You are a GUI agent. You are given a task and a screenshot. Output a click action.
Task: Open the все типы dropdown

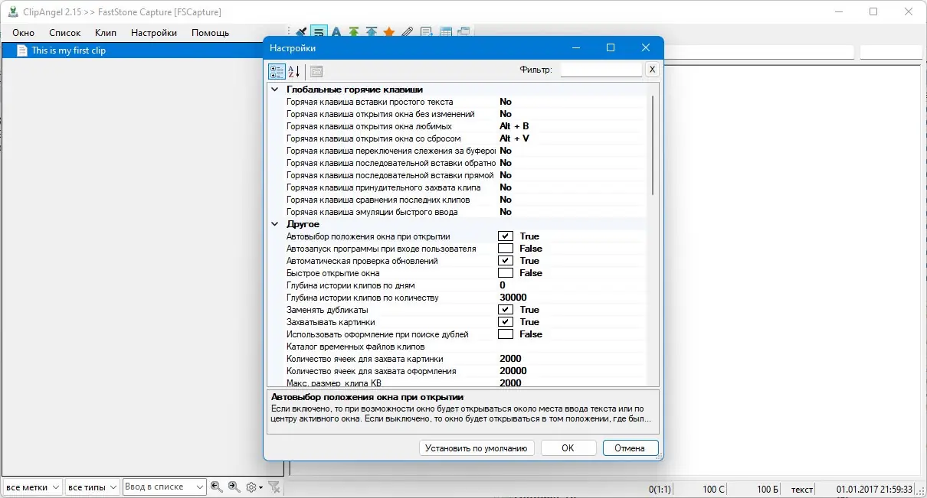(x=92, y=487)
